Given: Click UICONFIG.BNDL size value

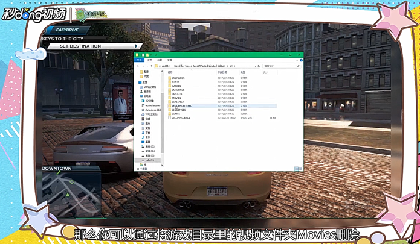Looking at the screenshot, I should 273,117.
